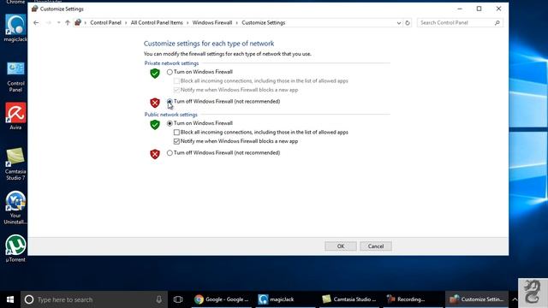Maximize the Customize Settings window
The height and width of the screenshot is (308, 548).
click(479, 9)
